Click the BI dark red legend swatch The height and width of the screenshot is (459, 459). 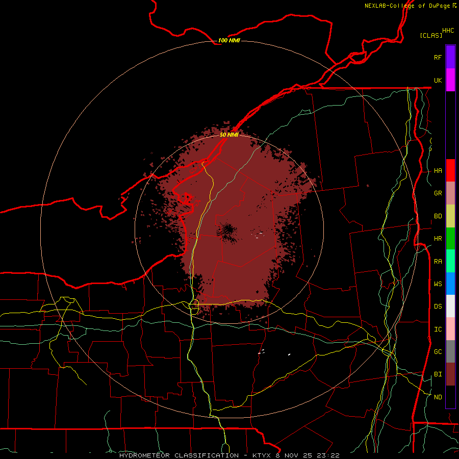click(x=450, y=374)
